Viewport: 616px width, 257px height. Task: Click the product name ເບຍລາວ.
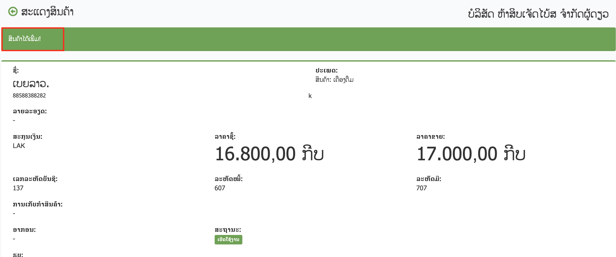31,84
